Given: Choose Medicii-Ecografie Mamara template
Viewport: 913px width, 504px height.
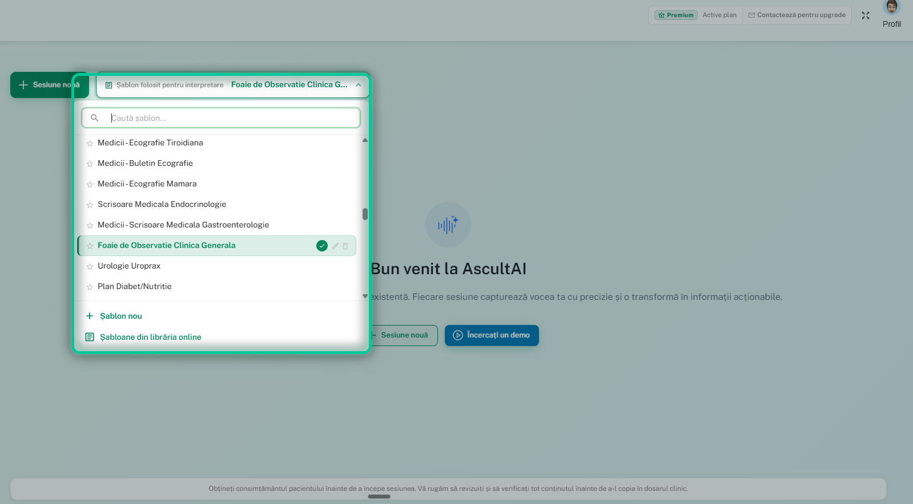Looking at the screenshot, I should 147,184.
